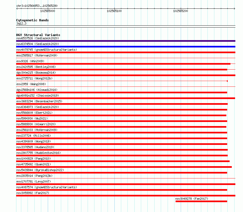
Task: Select esv1707781 (Levy2007) label
Action: [34, 181]
